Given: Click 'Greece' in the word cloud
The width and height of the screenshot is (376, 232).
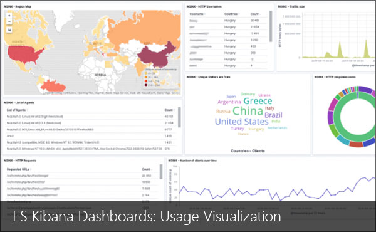Looking at the screenshot, I should [x=258, y=101].
